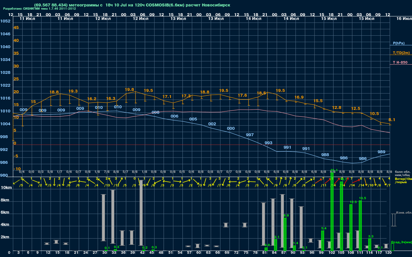
Task: Click the COSMOSIB meteogram title text
Action: 132,5
